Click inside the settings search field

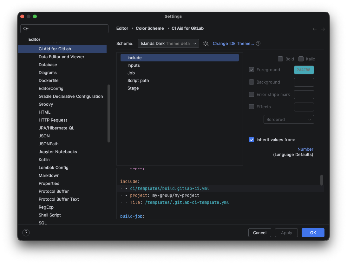[67, 29]
